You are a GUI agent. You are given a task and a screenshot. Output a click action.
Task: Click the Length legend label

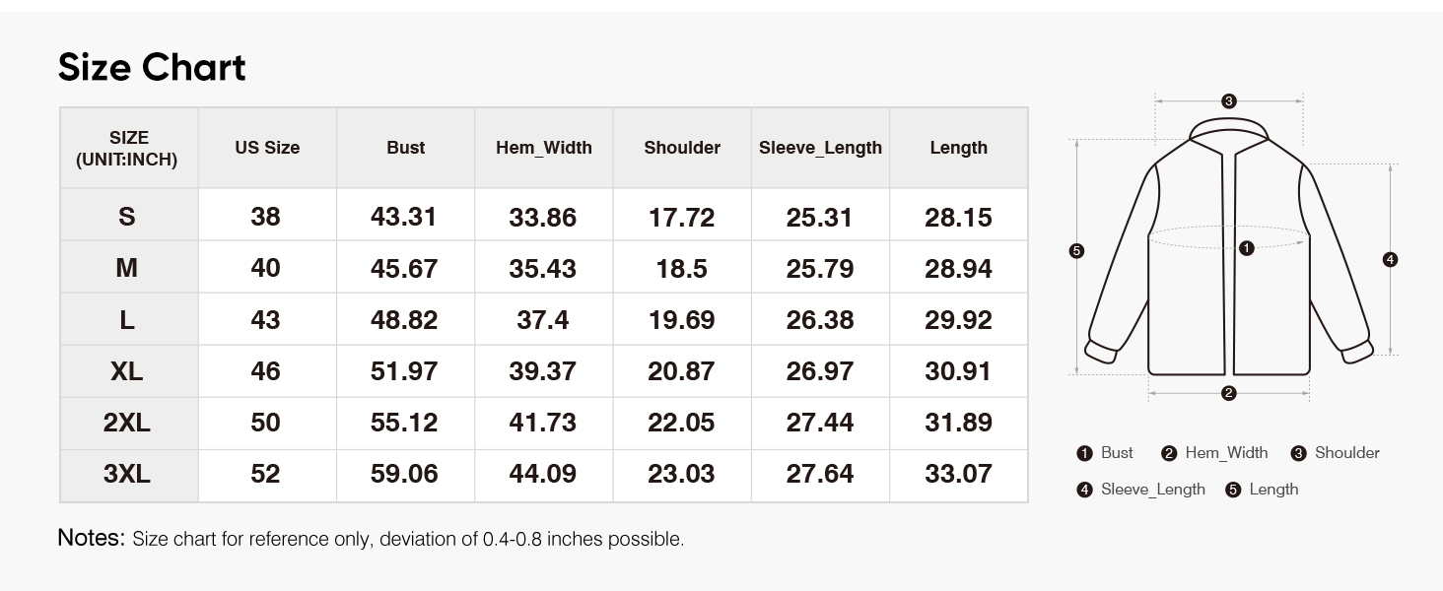pyautogui.click(x=1273, y=490)
